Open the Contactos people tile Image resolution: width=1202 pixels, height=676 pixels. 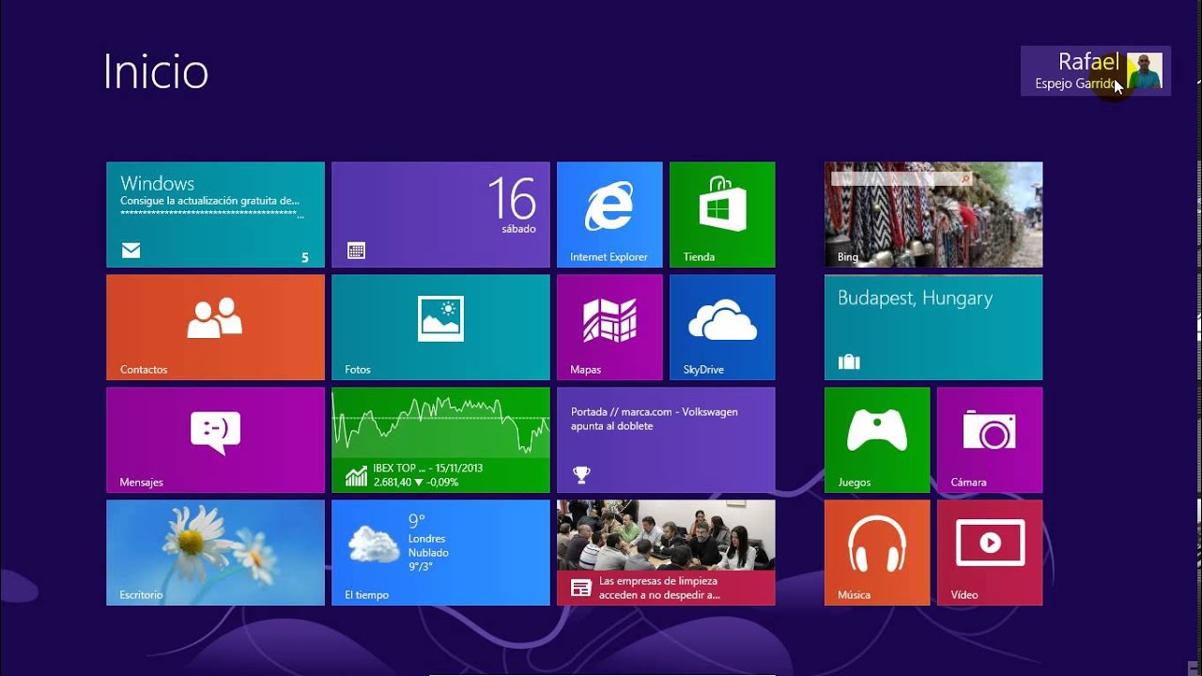click(x=215, y=327)
